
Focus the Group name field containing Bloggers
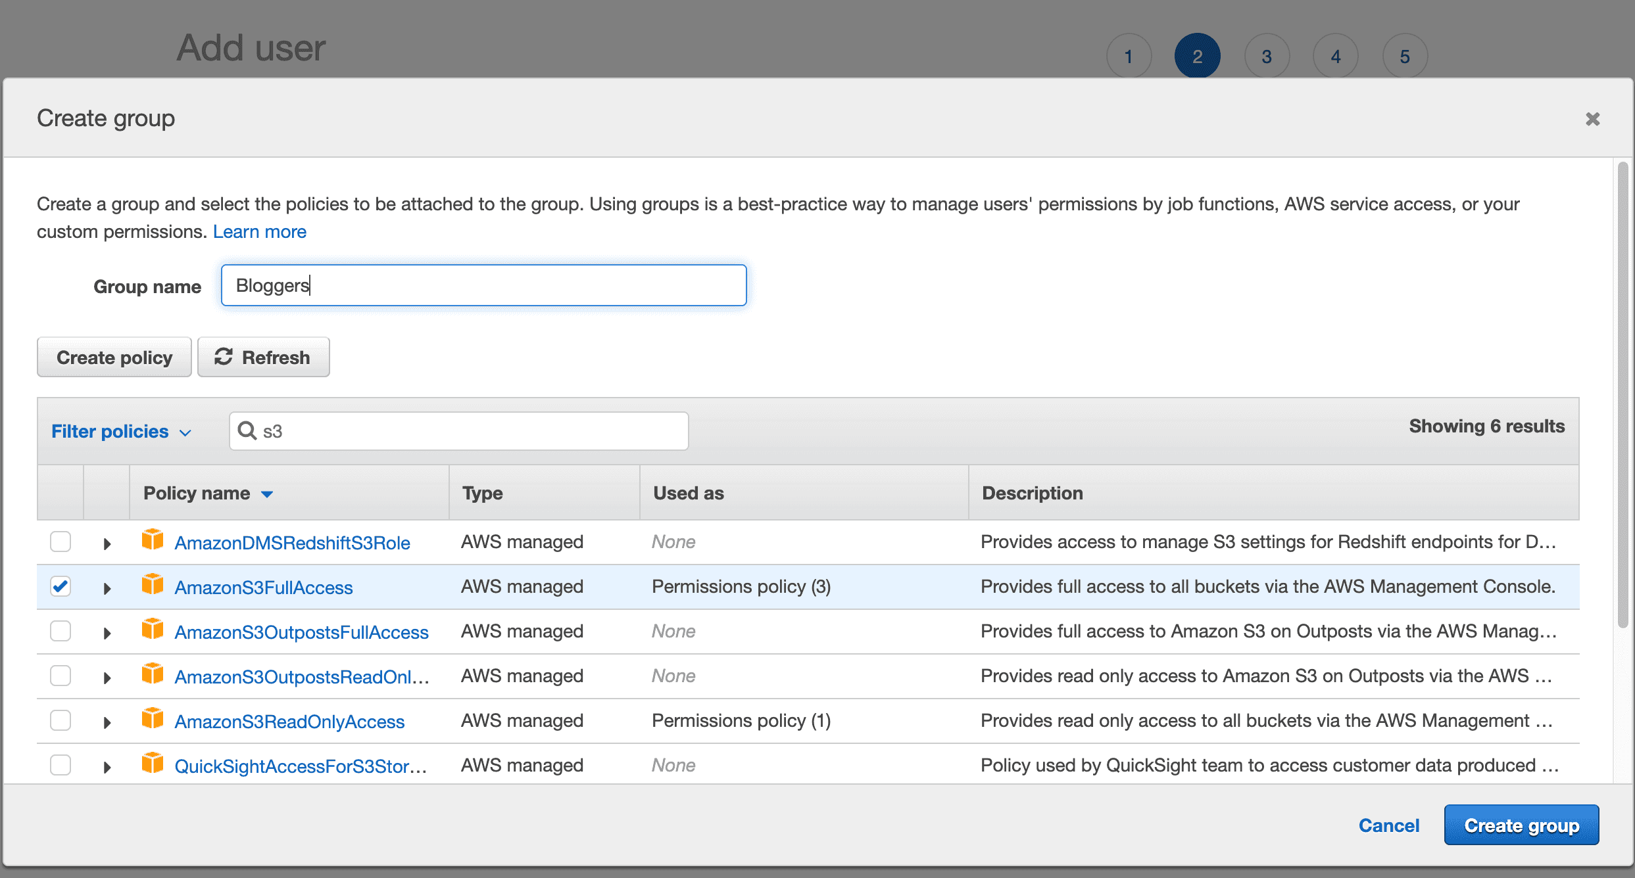tap(483, 285)
